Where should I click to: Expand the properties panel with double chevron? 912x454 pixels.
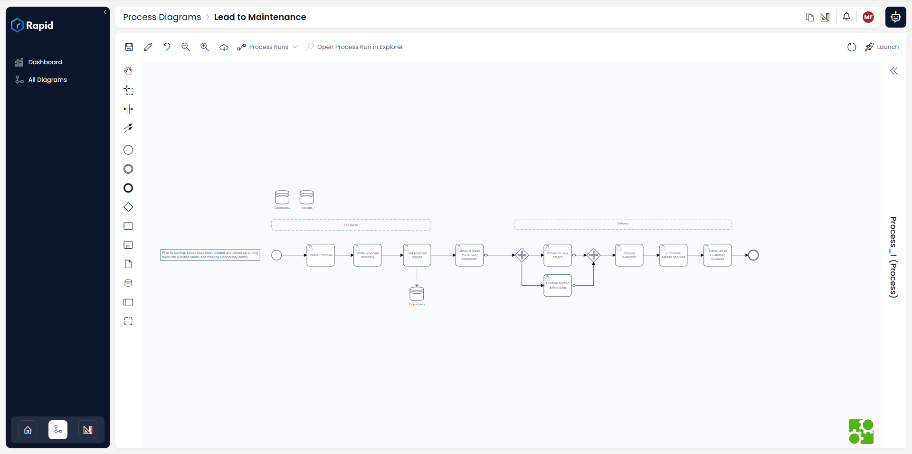click(x=894, y=71)
